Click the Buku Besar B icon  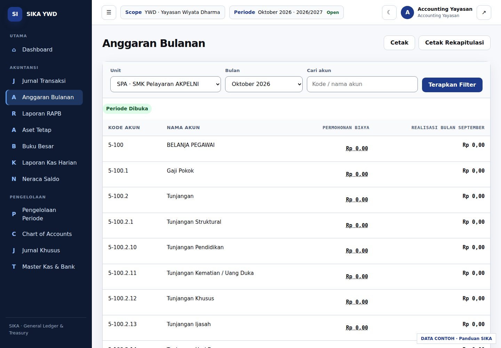(x=14, y=147)
